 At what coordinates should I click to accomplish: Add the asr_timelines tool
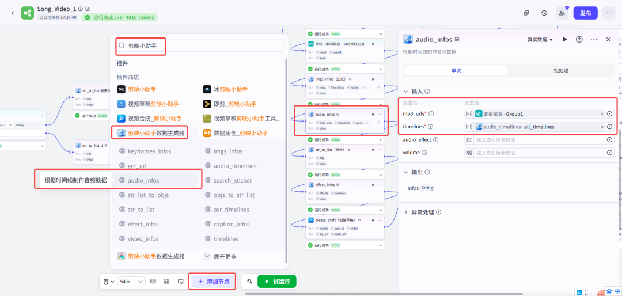tap(232, 210)
